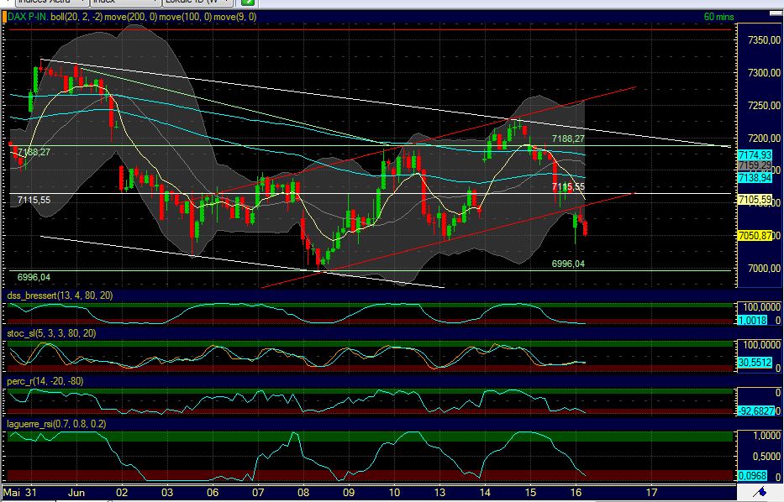Viewport: 784px width, 502px height.
Task: Click the 09 date on the time axis
Action: point(349,493)
